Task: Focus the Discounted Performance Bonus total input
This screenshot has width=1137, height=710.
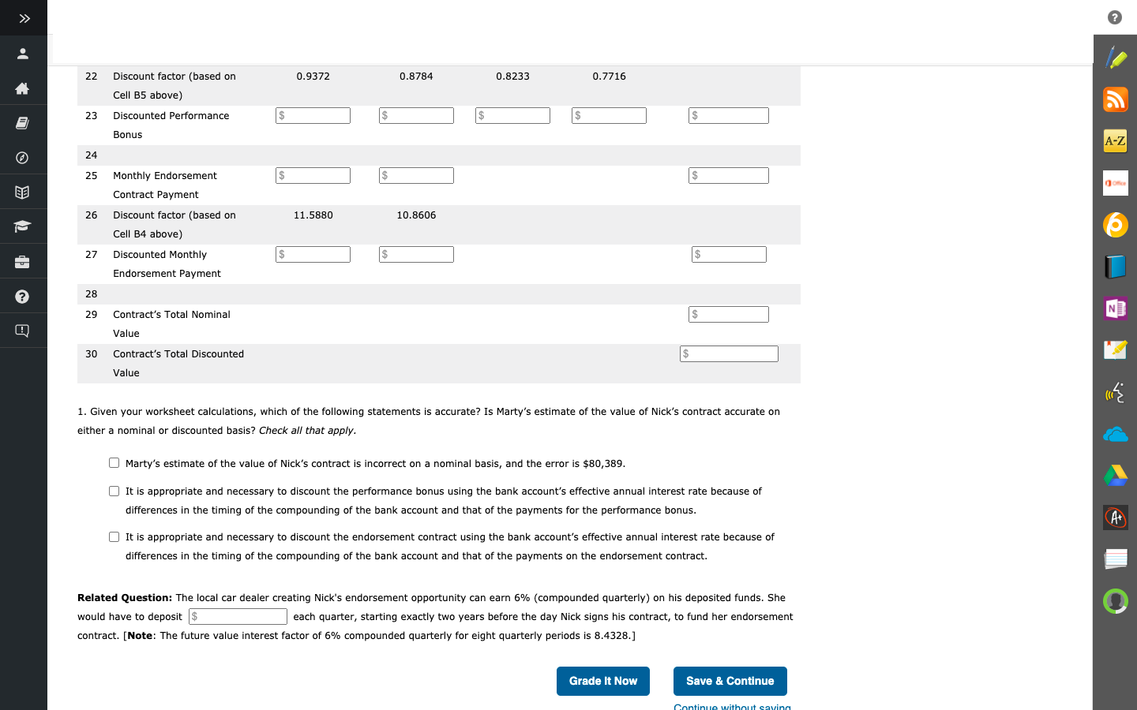Action: [729, 116]
